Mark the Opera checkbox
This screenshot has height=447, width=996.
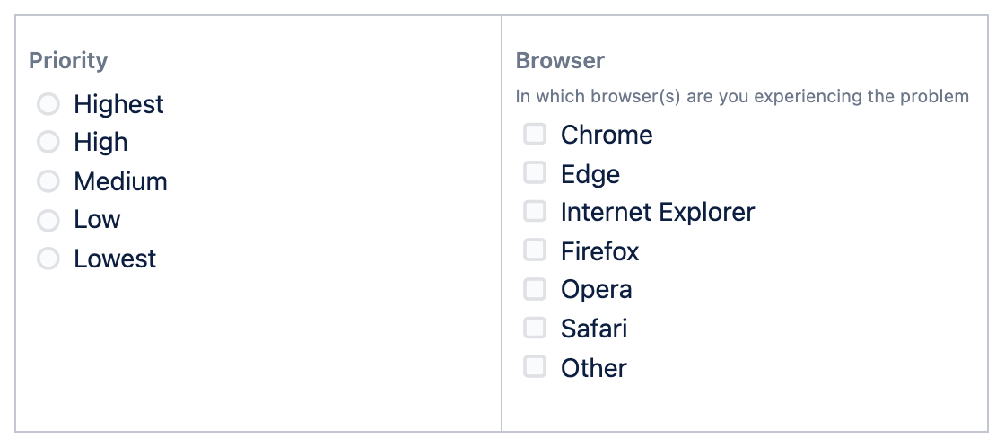pyautogui.click(x=535, y=289)
